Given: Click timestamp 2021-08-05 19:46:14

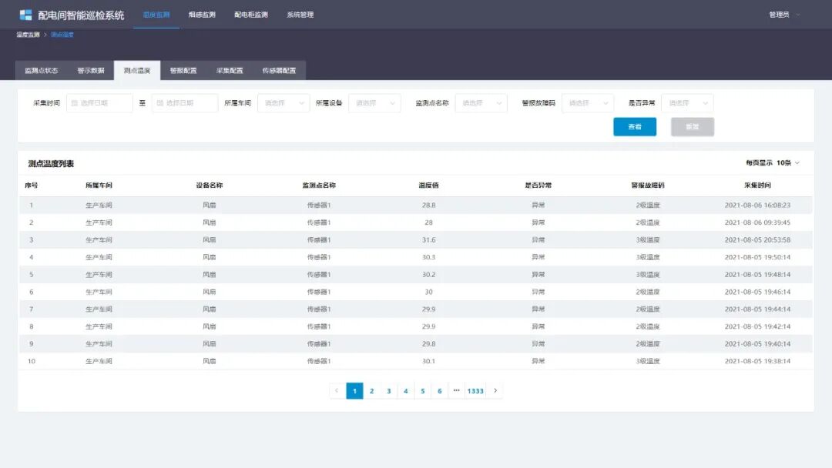Looking at the screenshot, I should (757, 292).
